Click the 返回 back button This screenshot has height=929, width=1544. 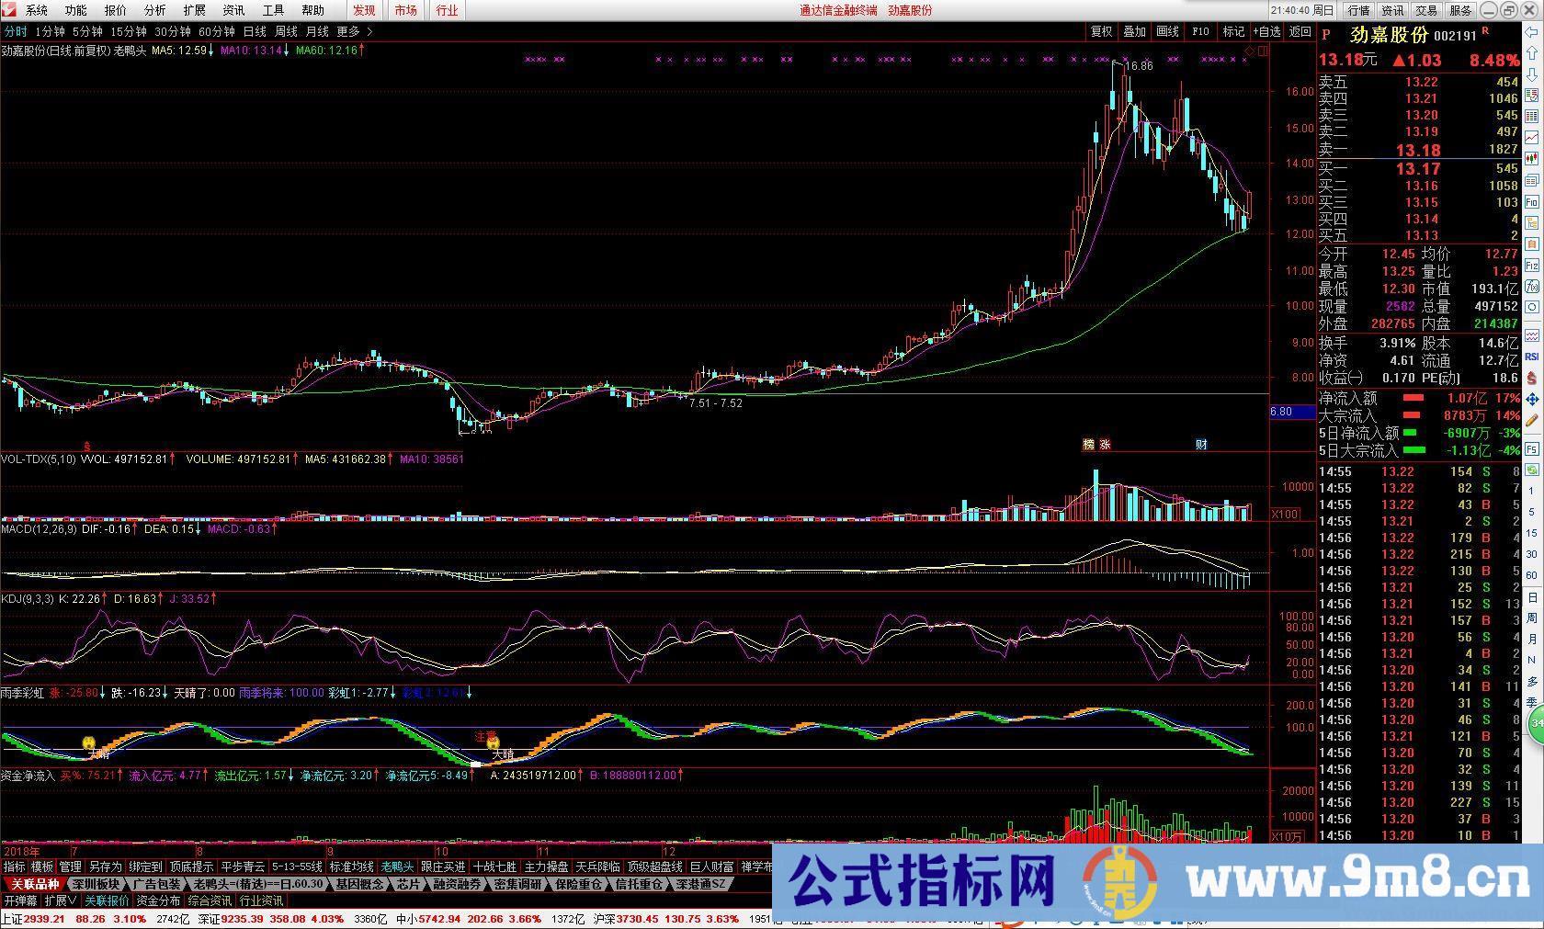[1300, 30]
